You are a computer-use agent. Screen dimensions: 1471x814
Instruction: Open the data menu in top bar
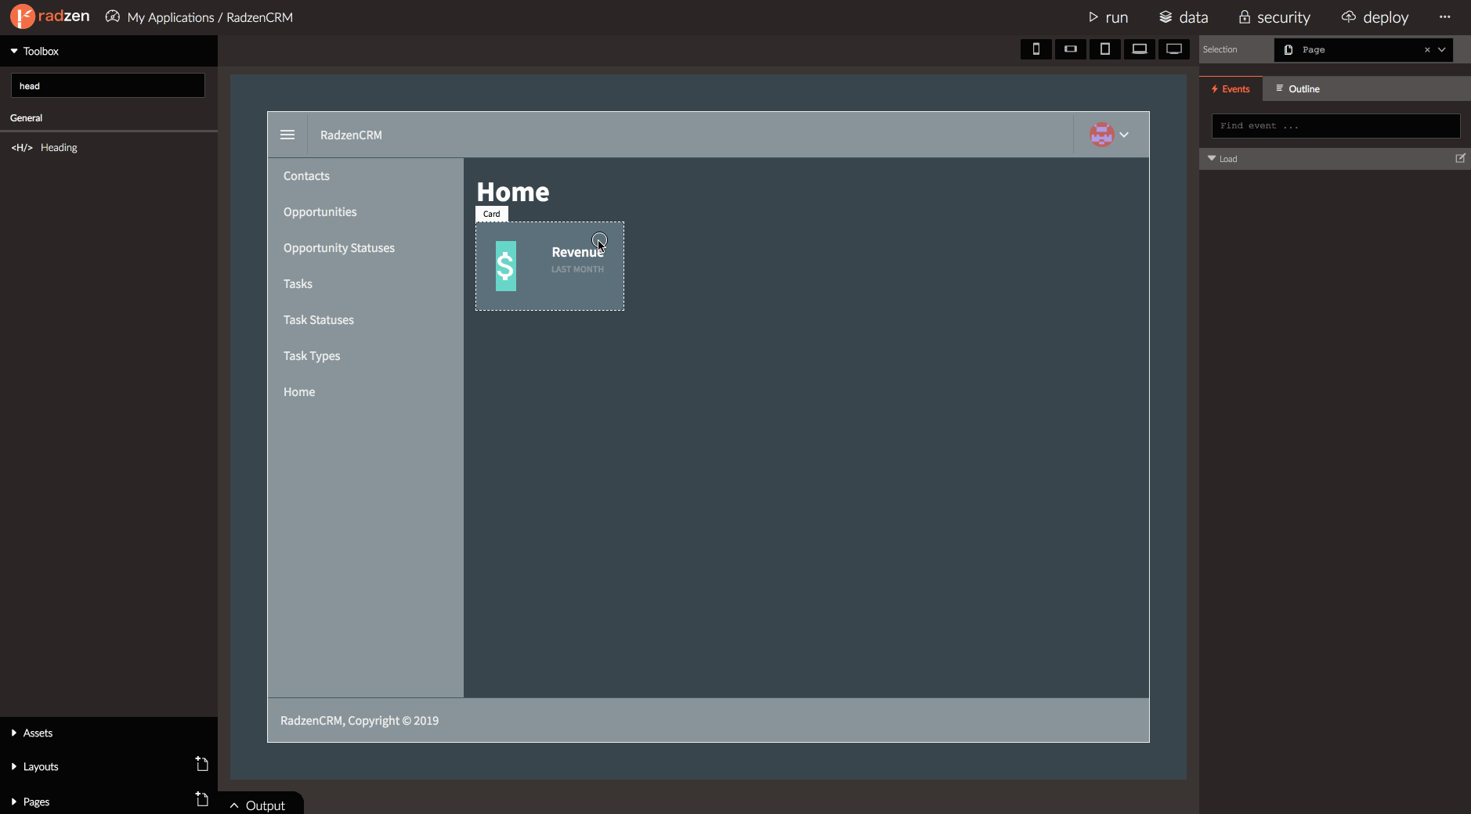tap(1184, 17)
